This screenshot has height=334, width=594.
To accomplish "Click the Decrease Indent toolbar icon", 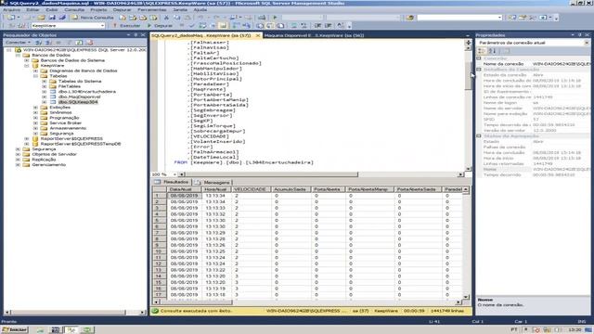I will (317, 26).
